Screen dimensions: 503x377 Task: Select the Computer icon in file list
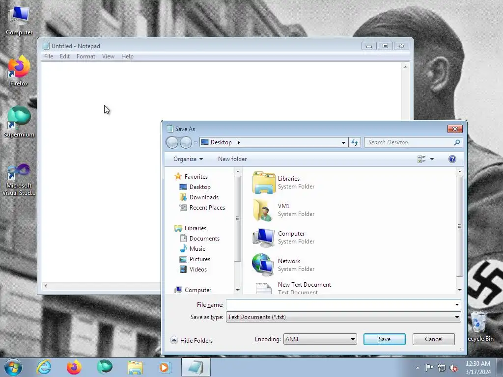point(264,238)
